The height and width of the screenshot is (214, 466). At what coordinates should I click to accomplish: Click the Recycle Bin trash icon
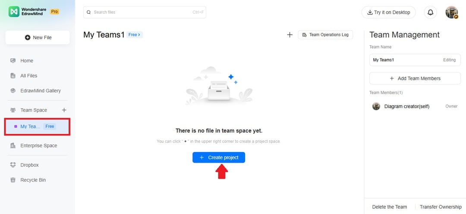point(13,180)
